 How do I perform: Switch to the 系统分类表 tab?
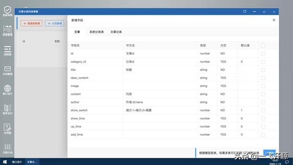pos(97,32)
